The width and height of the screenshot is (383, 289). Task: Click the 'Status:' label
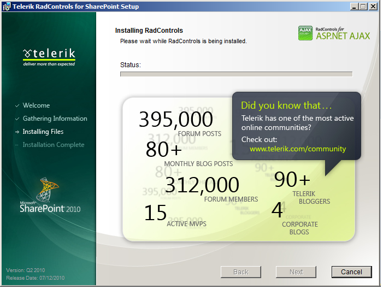click(x=131, y=65)
